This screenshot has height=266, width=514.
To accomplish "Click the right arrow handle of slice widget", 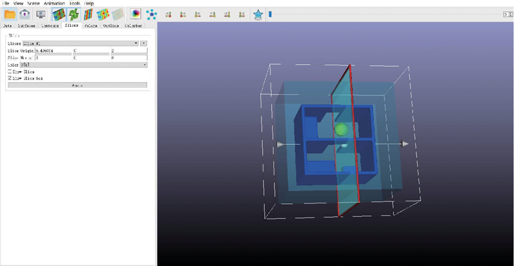I will click(x=405, y=144).
